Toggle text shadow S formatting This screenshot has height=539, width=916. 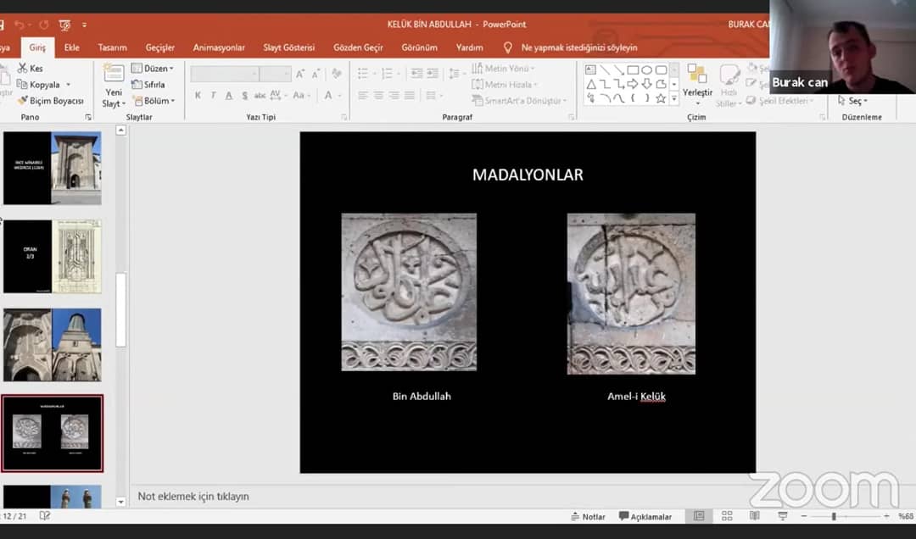click(244, 95)
